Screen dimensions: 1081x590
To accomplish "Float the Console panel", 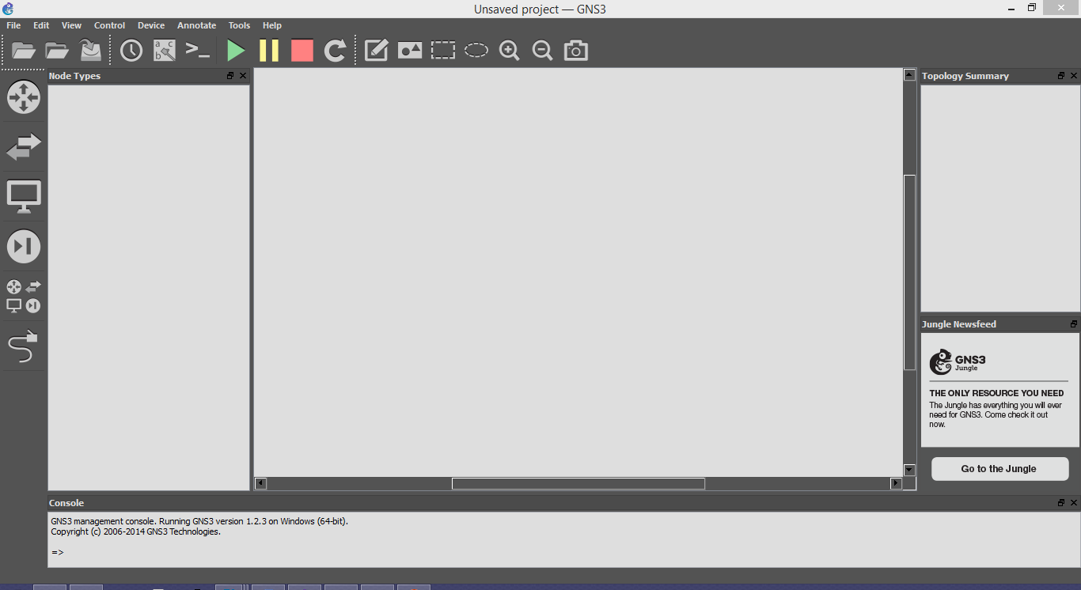I will [x=1061, y=503].
